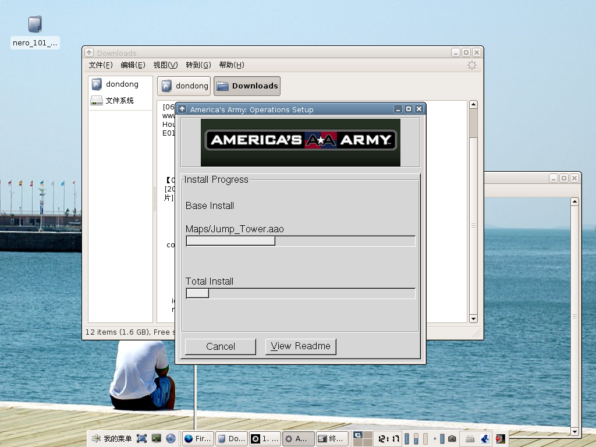This screenshot has width=596, height=447.
Task: Click the Downloads path bar button
Action: [x=247, y=86]
